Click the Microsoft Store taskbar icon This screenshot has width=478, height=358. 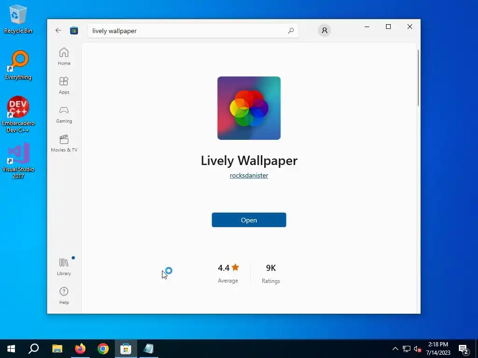pyautogui.click(x=126, y=349)
